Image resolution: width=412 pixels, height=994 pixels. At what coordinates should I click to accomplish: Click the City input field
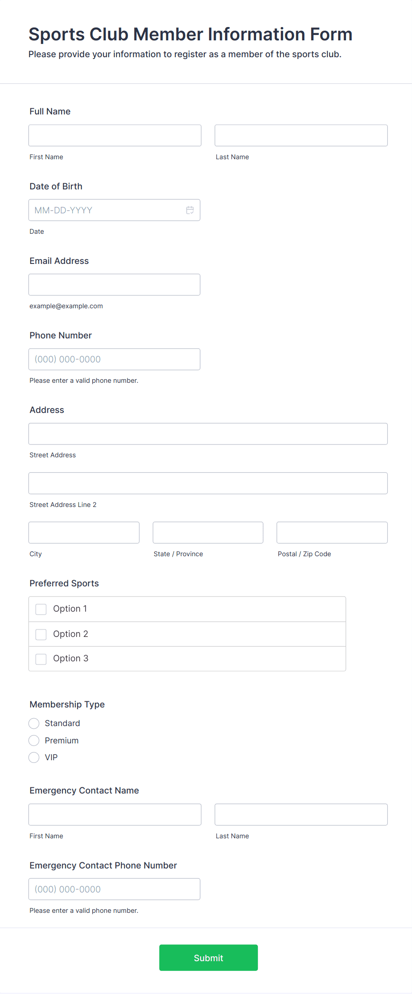click(x=84, y=532)
